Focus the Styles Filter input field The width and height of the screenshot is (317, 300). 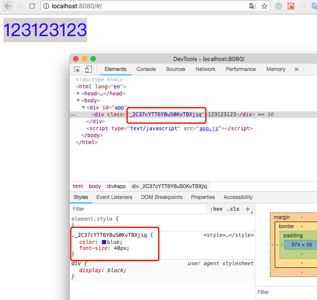tap(138, 209)
